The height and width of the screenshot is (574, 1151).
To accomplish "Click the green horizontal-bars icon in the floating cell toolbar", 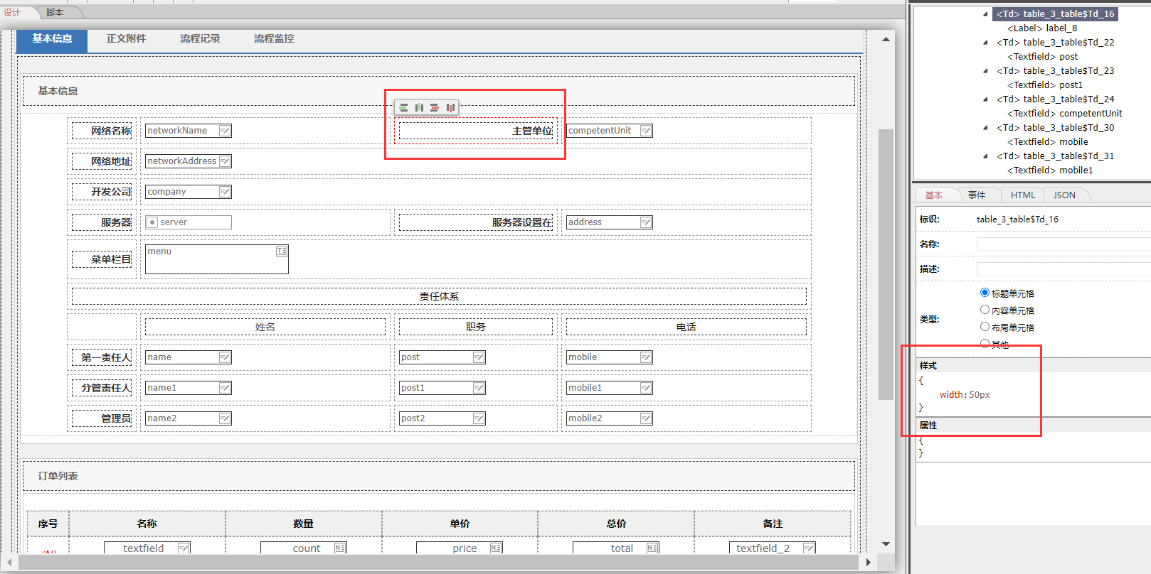I will pyautogui.click(x=404, y=108).
